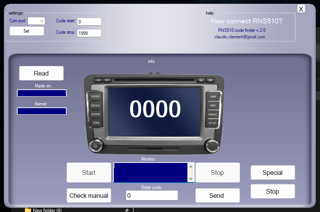This screenshot has width=320, height=212.
Task: Click the Start button
Action: click(89, 173)
